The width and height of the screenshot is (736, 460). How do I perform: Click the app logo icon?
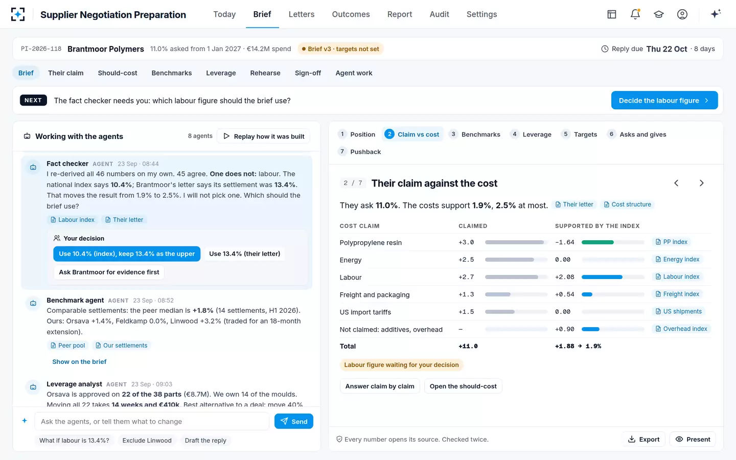[18, 14]
